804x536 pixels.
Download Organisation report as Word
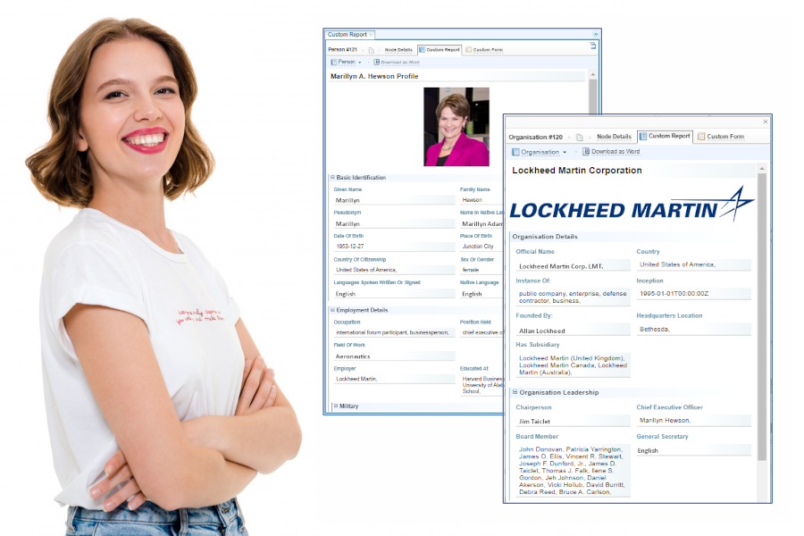611,152
